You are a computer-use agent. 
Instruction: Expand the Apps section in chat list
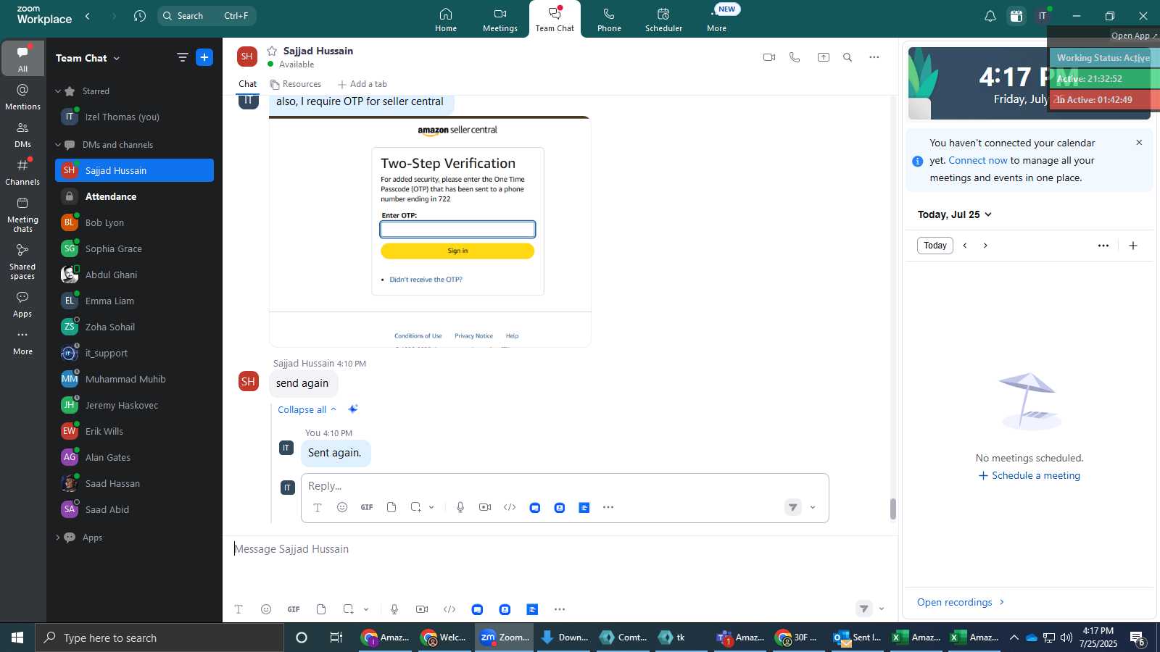[x=58, y=538]
